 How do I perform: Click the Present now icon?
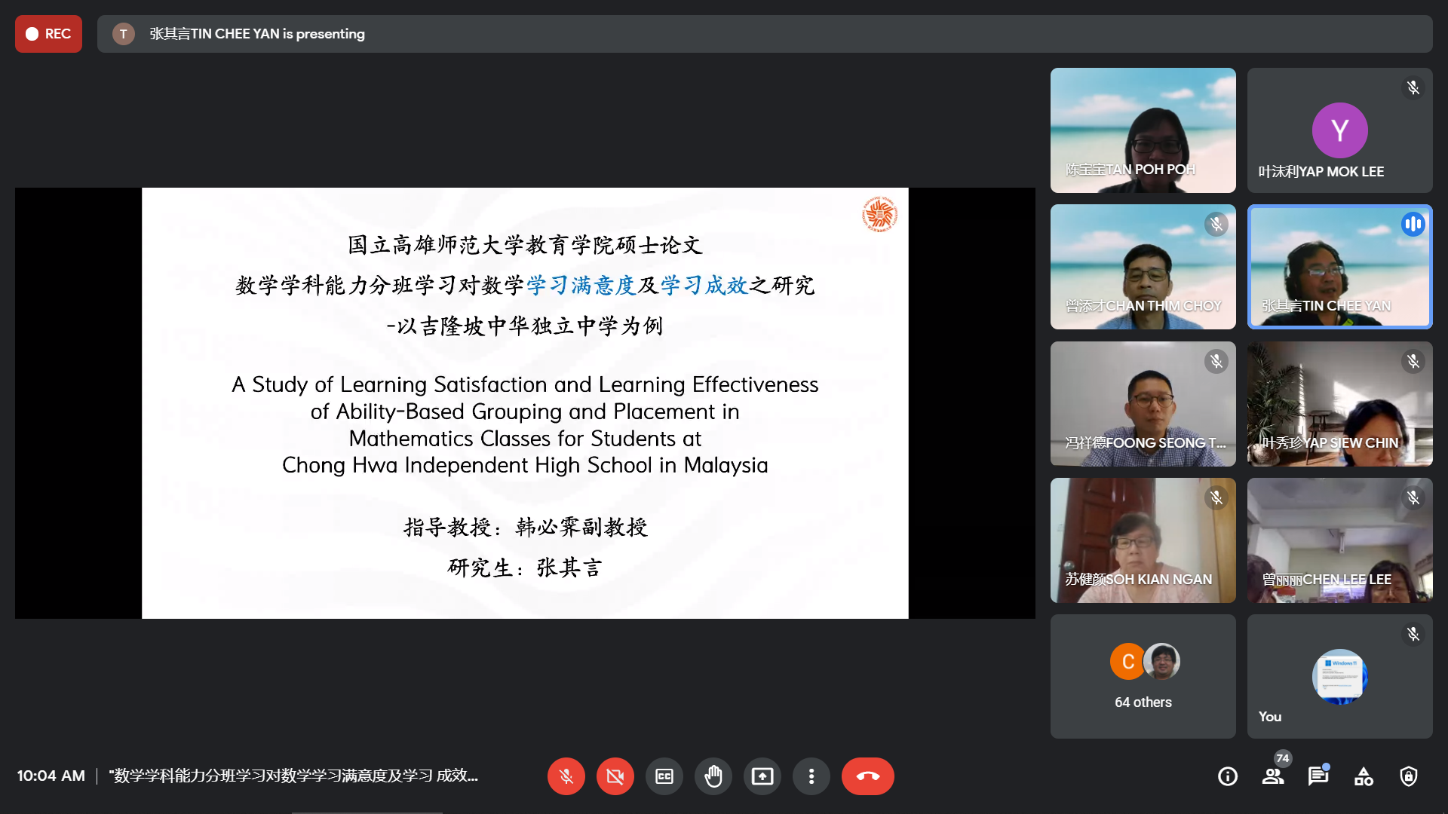762,776
